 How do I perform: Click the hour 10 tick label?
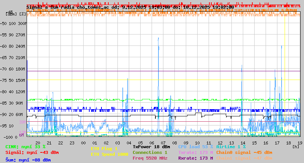[197, 143]
